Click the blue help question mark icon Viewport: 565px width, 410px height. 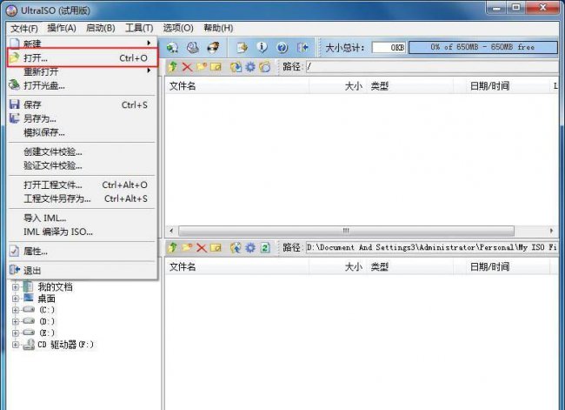(282, 47)
